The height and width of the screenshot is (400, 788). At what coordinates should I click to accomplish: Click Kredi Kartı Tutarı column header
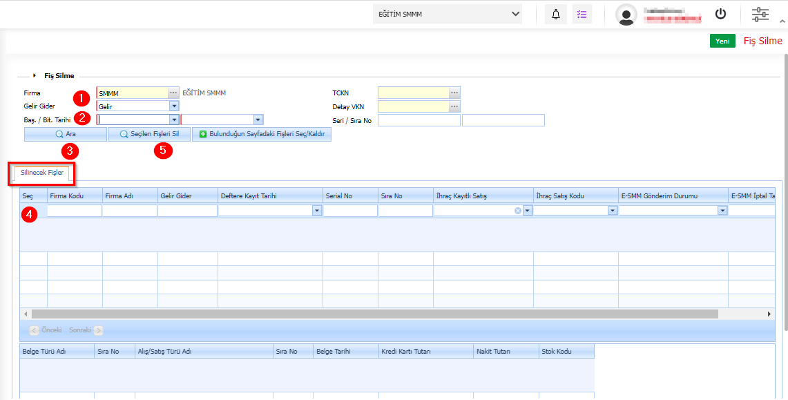pos(425,351)
